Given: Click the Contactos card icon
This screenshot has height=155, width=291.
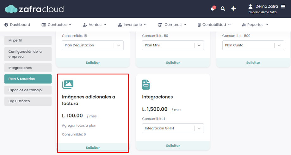Looking at the screenshot, I should click(44, 25).
